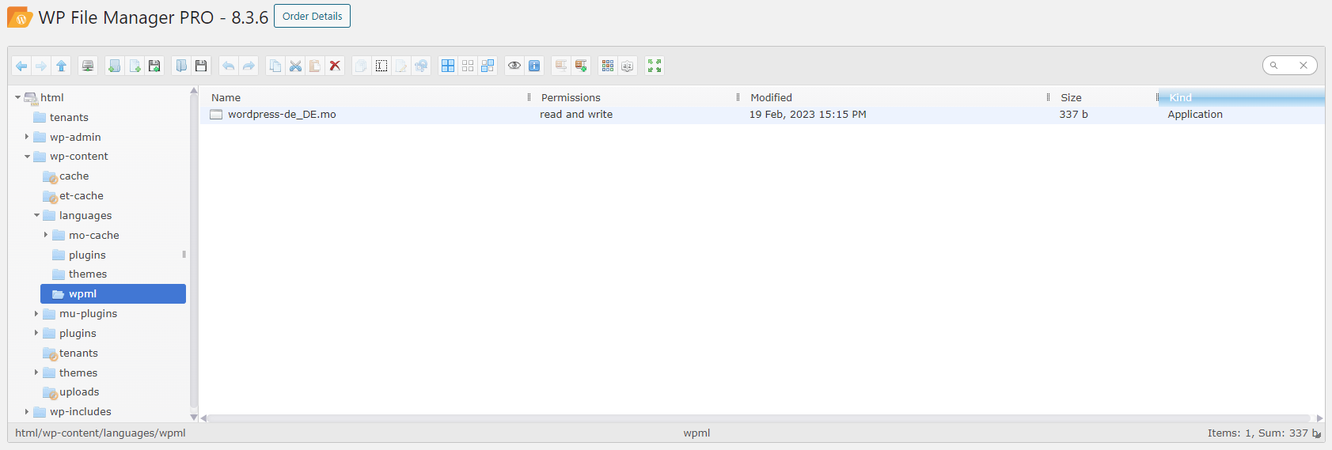Image resolution: width=1332 pixels, height=450 pixels.
Task: Invert the file selection
Action: pos(488,66)
